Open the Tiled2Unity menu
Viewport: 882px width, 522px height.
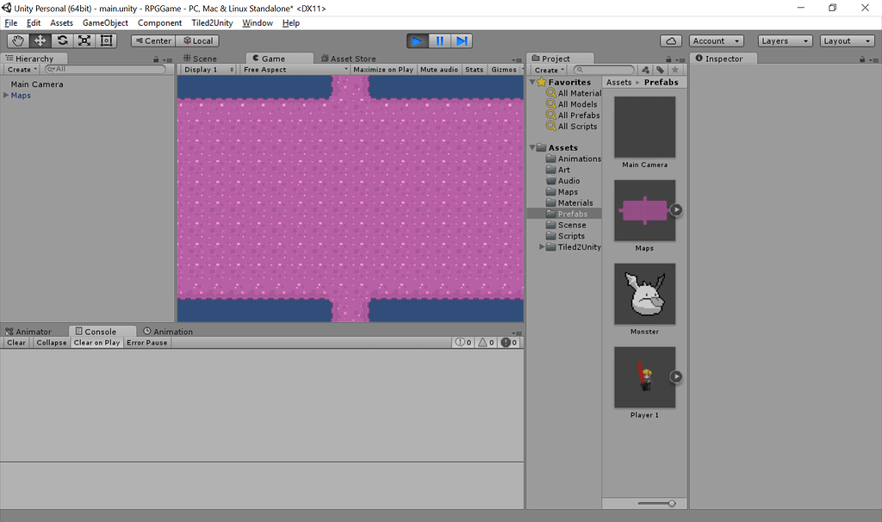[211, 22]
